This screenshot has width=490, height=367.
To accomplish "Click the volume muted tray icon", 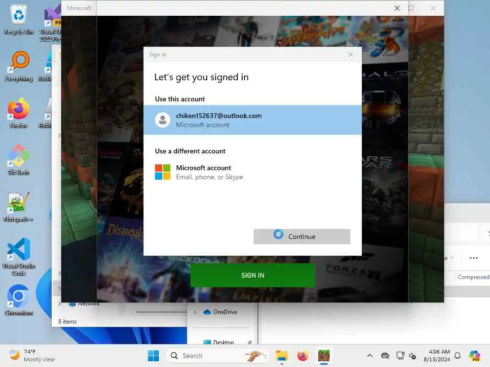I will tap(412, 356).
